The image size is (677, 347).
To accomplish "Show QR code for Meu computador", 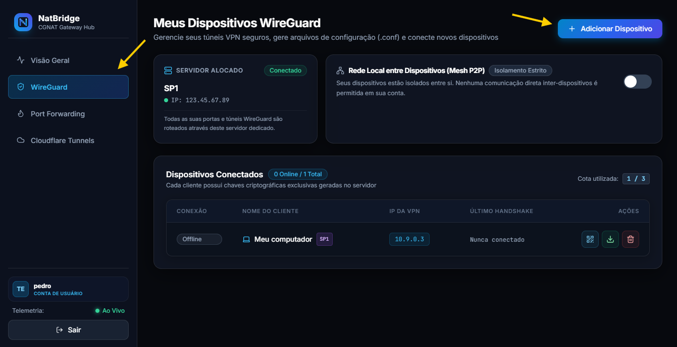I will click(x=590, y=239).
